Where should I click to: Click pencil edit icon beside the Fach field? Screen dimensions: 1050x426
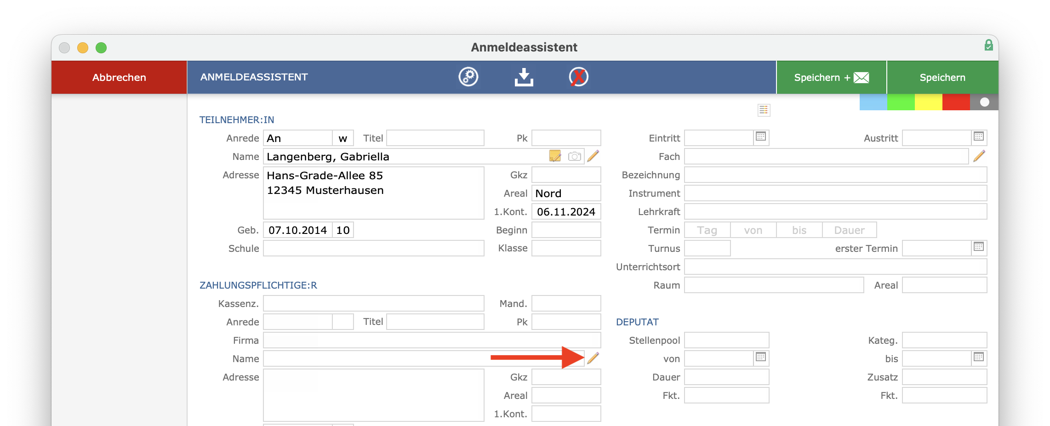(979, 156)
